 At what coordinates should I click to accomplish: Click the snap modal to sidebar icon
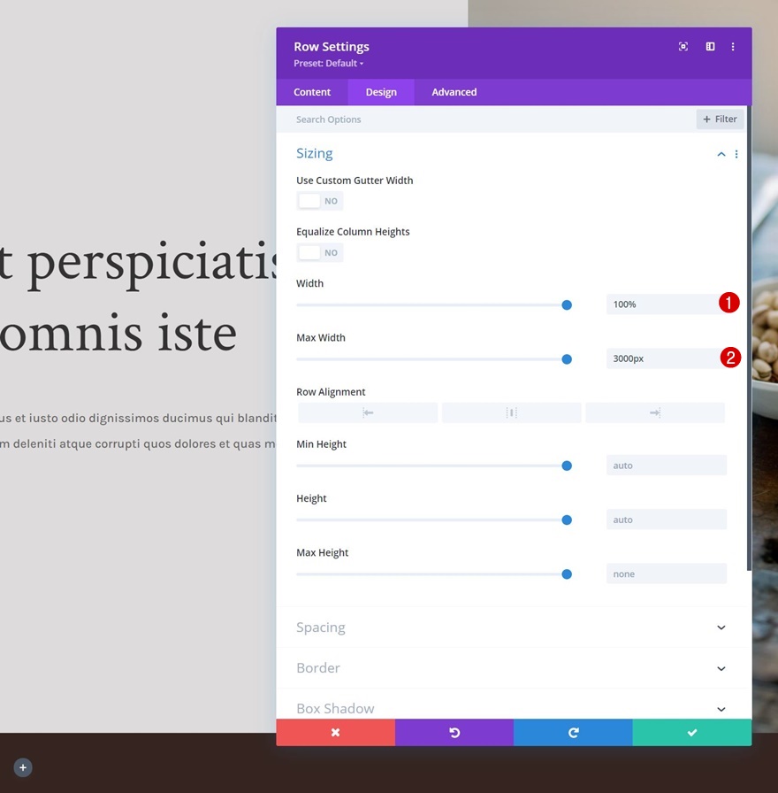tap(710, 47)
